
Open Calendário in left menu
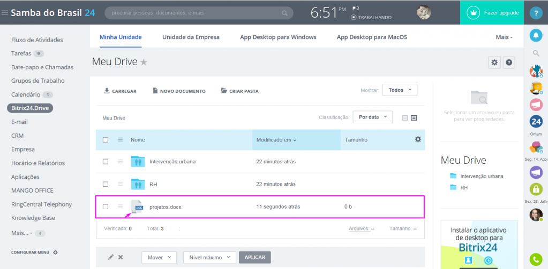[26, 94]
